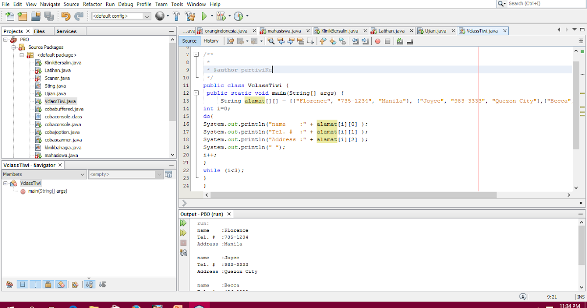Click the red Start Macro Recording icon
Viewport: 587px width, 308px height.
coord(378,42)
